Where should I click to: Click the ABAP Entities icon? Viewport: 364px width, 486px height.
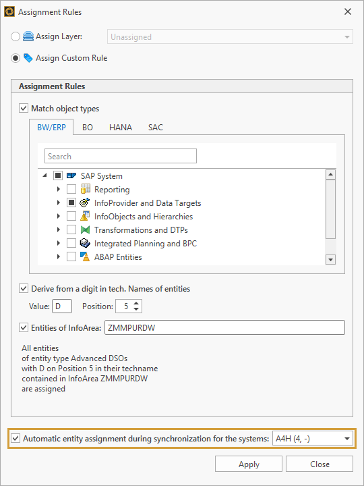[85, 256]
